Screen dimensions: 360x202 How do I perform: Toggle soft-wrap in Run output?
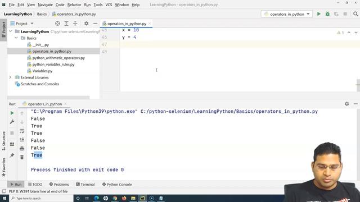tap(22, 131)
